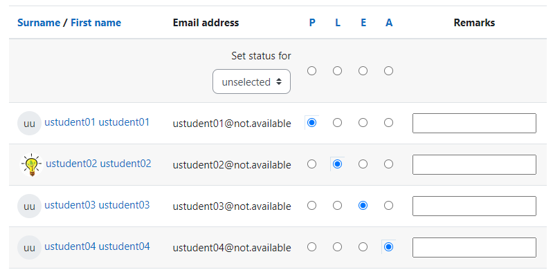Open the 'unselected' set status dropdown

pyautogui.click(x=251, y=81)
